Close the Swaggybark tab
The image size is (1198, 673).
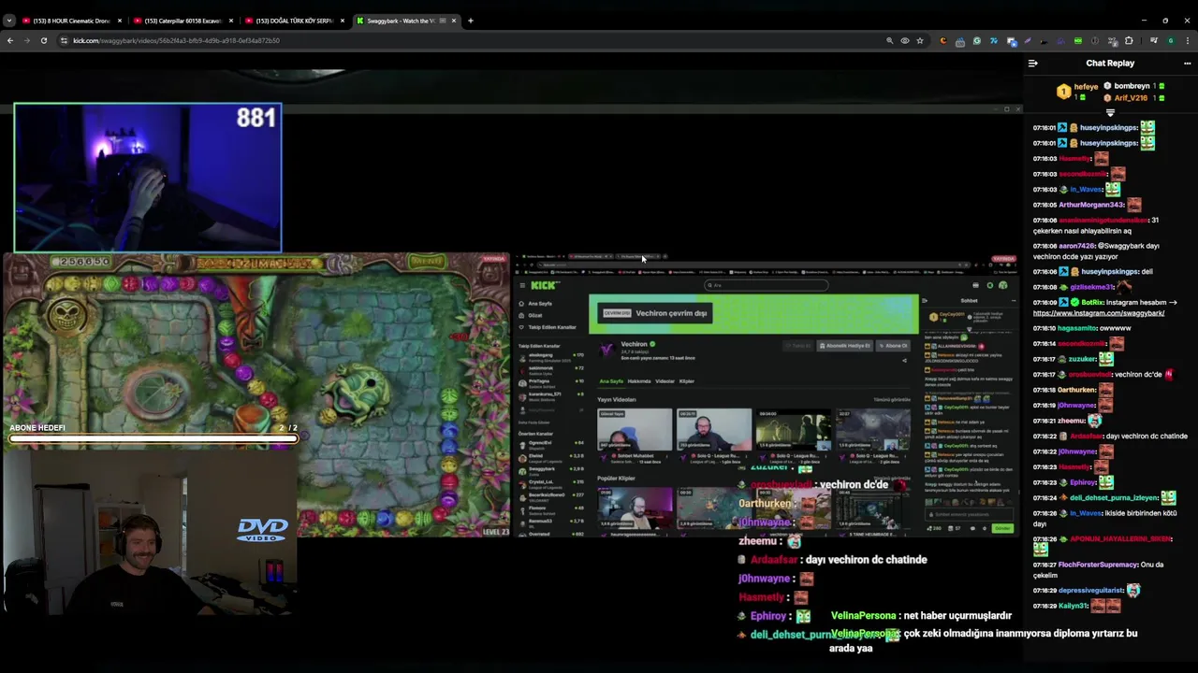click(454, 21)
